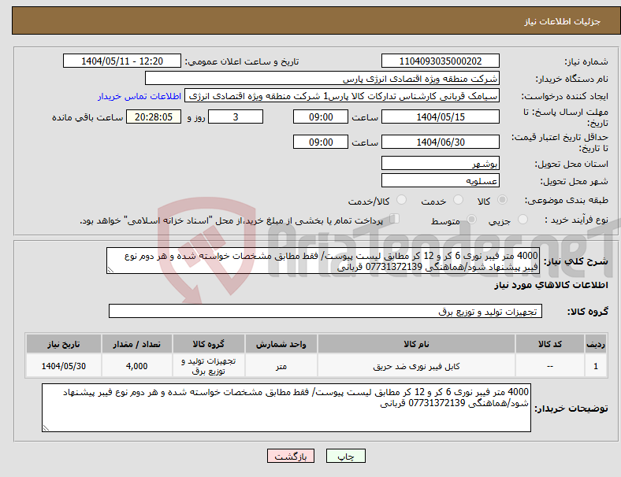The image size is (621, 477).
Task: Click the چاپ print button
Action: [346, 456]
